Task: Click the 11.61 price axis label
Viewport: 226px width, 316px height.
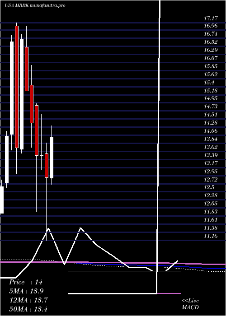Action: pyautogui.click(x=211, y=219)
